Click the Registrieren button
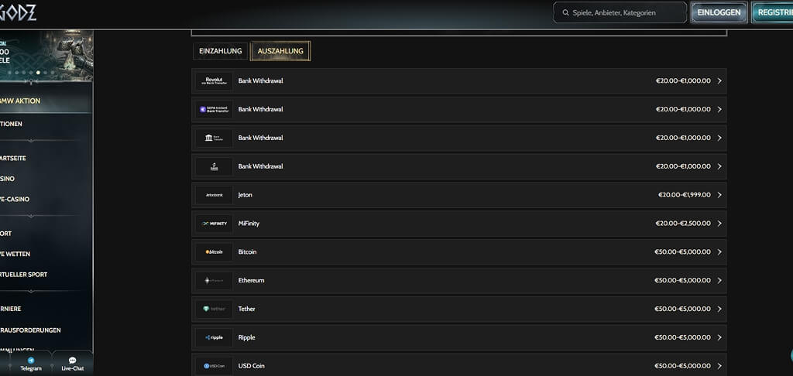Screen dimensions: 793x376 pyautogui.click(x=773, y=12)
